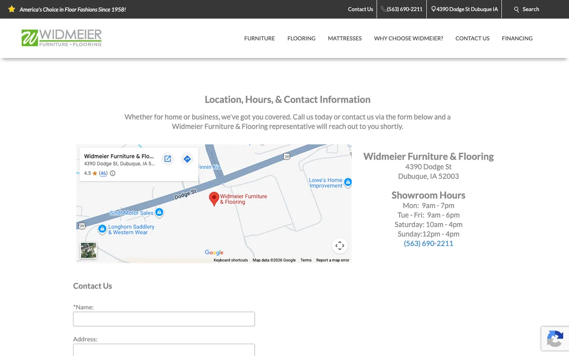
Task: Click 'Location, Hours, & Contact Information' heading
Action: coord(288,100)
